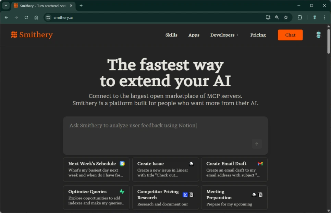Image resolution: width=331 pixels, height=213 pixels.
Task: Click the install app icon in address bar
Action: [268, 17]
